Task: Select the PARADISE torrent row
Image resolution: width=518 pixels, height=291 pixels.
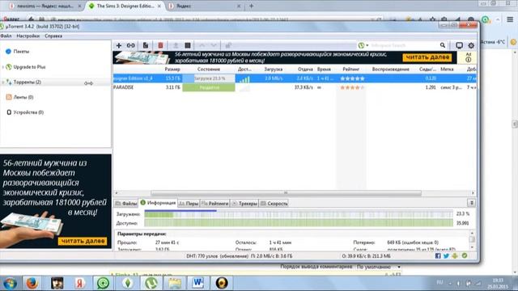Action: (x=295, y=87)
